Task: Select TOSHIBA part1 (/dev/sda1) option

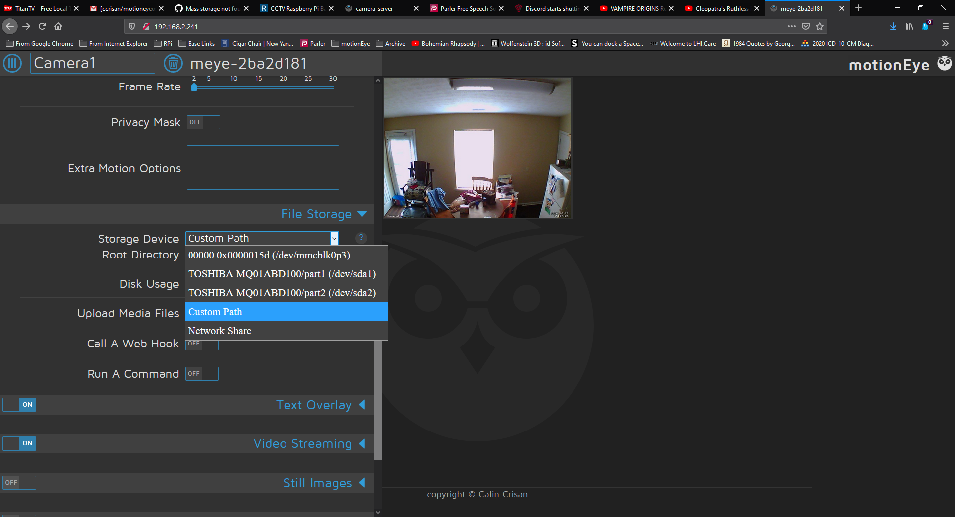Action: (x=286, y=274)
